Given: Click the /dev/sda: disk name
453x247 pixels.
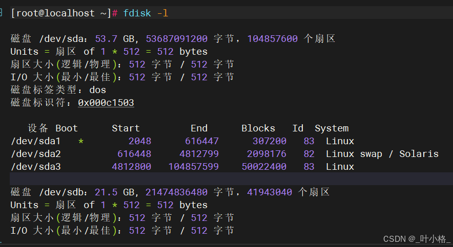Looking at the screenshot, I should coord(63,39).
